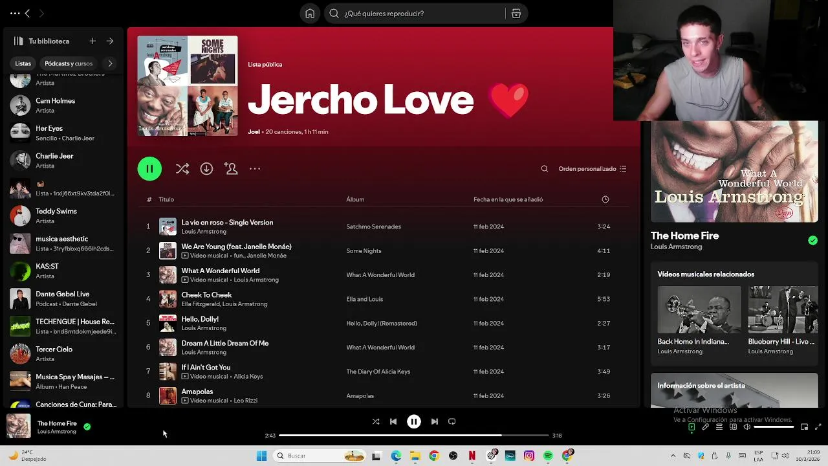Enter full screen mode

click(x=818, y=427)
